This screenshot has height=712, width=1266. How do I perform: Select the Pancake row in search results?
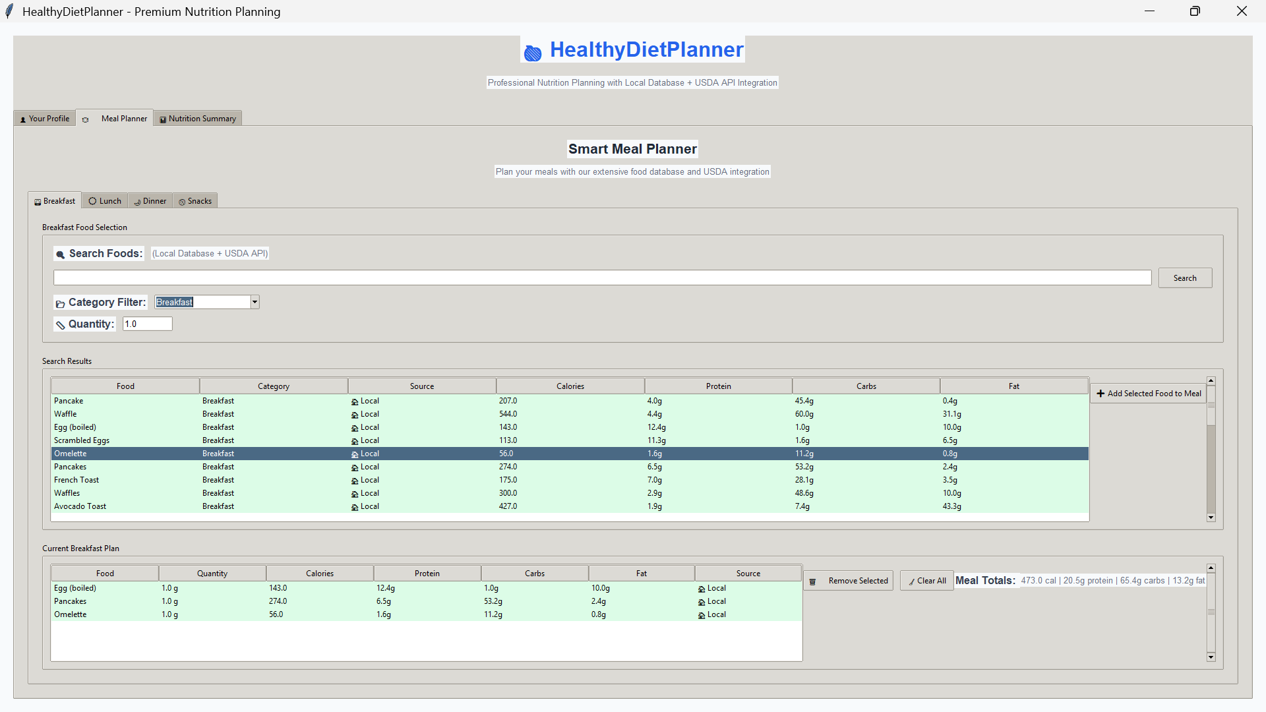tap(570, 401)
